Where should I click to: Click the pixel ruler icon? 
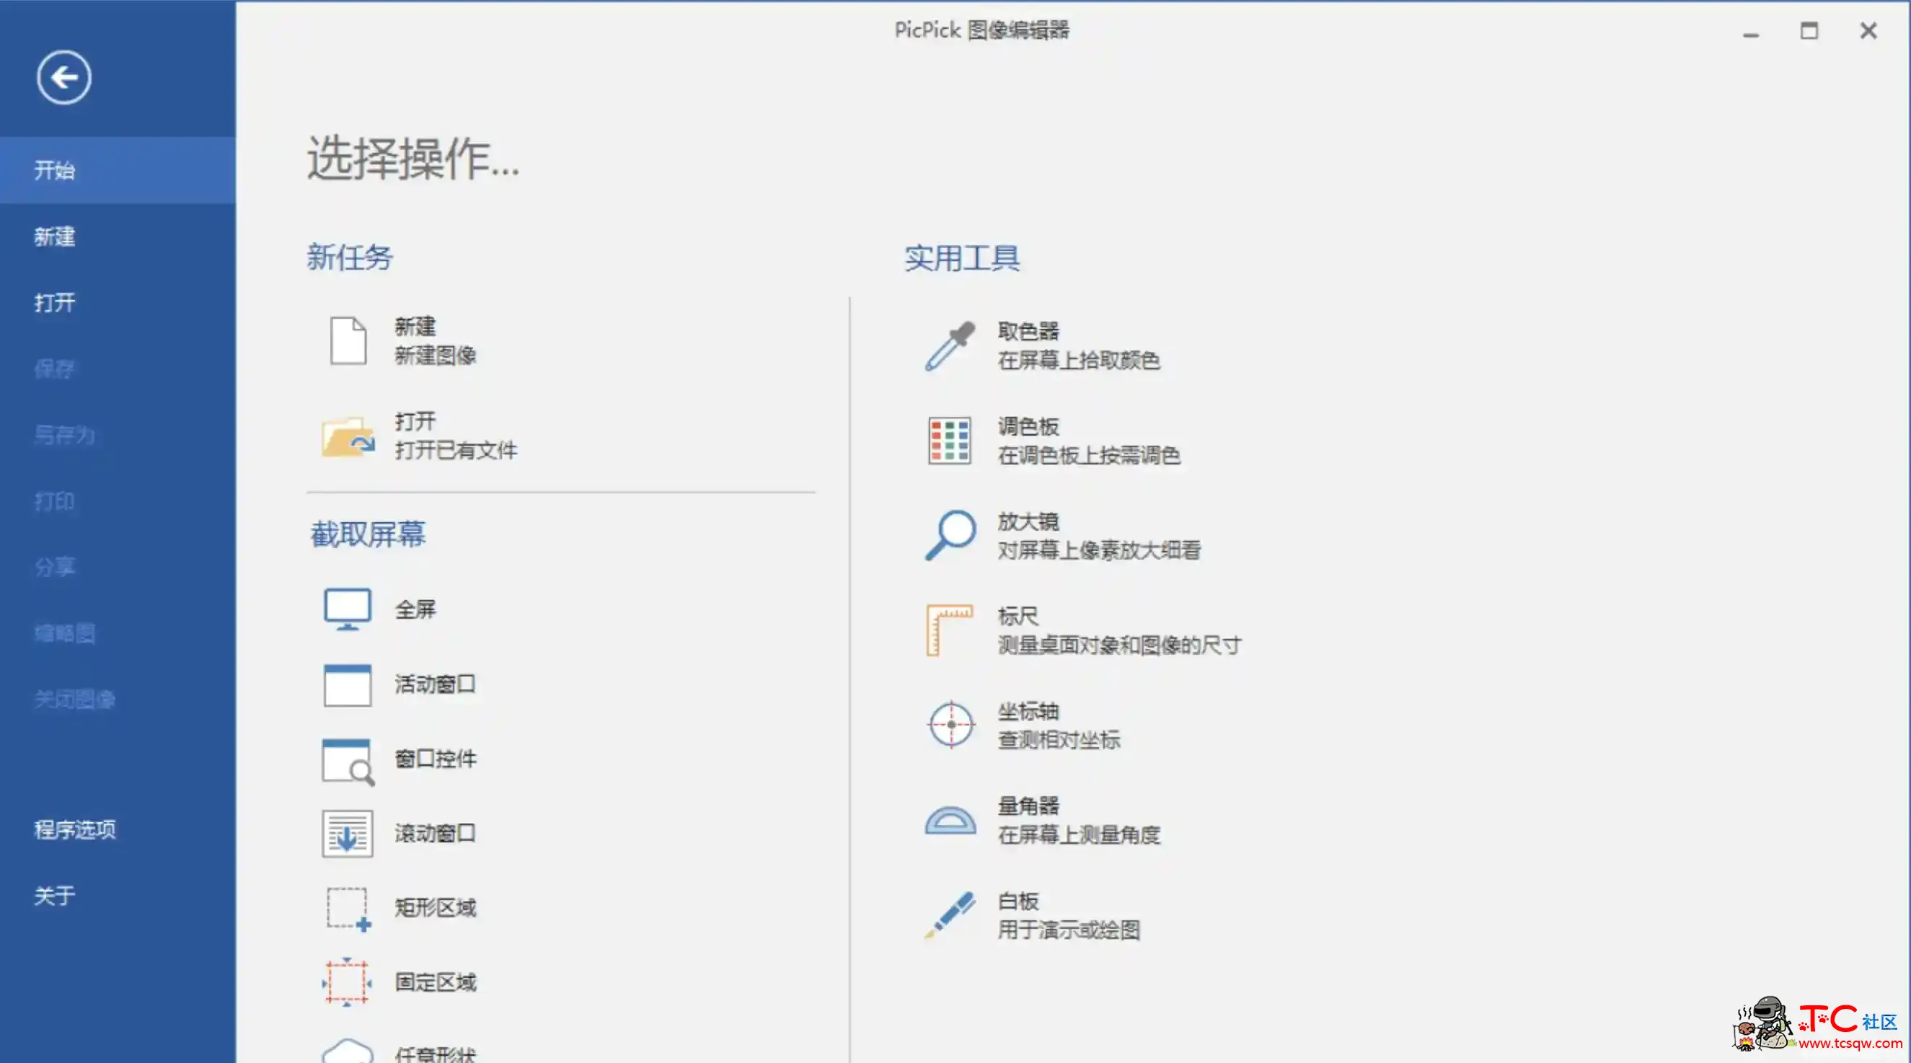[950, 630]
